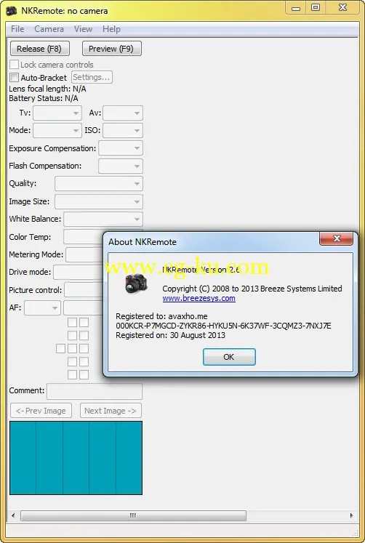Maximize the NKRemote window

coord(315,8)
